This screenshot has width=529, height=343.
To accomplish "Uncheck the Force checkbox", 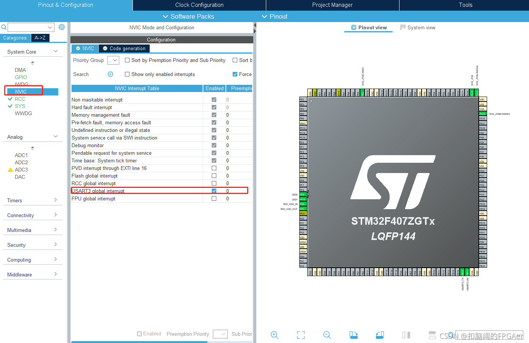I will coord(235,74).
